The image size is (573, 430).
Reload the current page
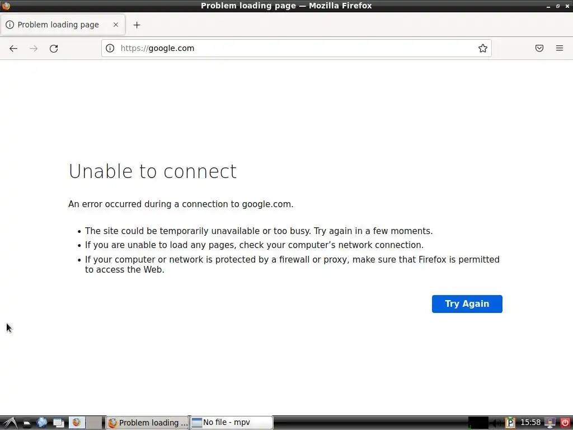pos(54,48)
